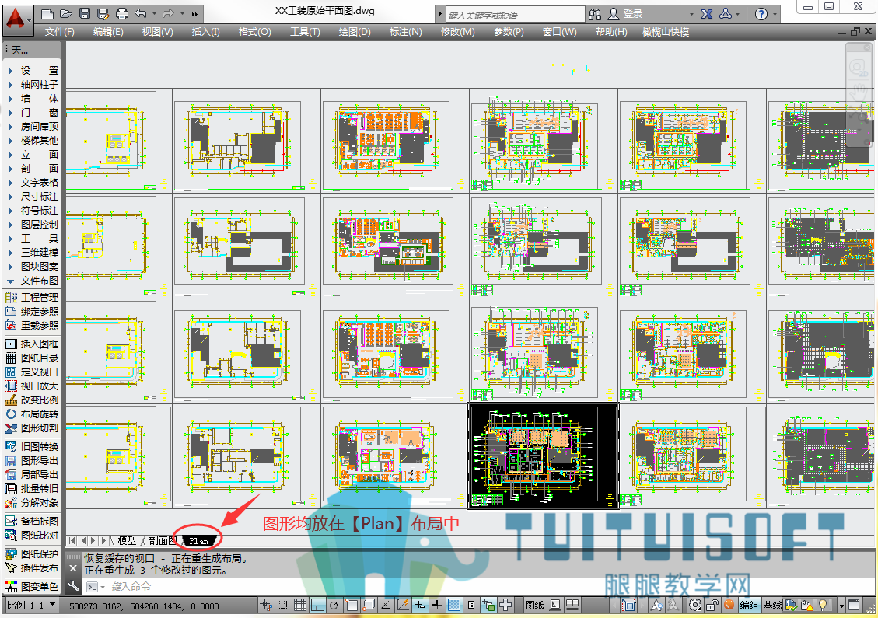The width and height of the screenshot is (878, 618).
Task: Toggle ortho mode in status bar
Action: point(317,605)
